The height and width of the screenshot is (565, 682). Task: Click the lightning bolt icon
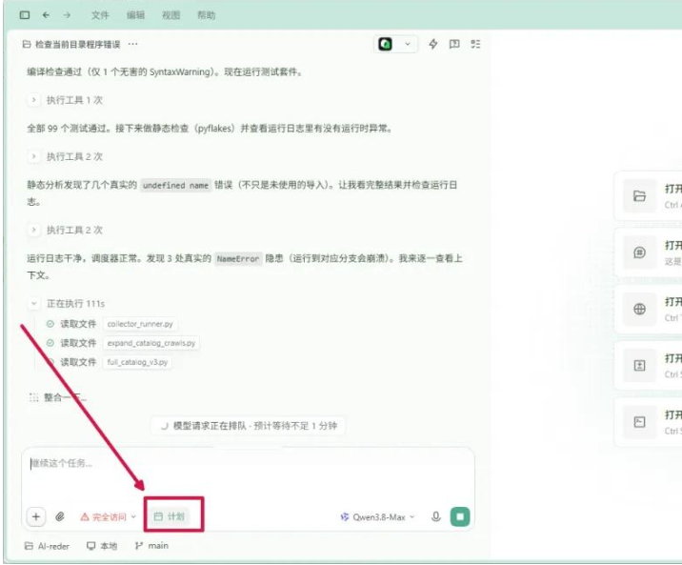pos(433,44)
